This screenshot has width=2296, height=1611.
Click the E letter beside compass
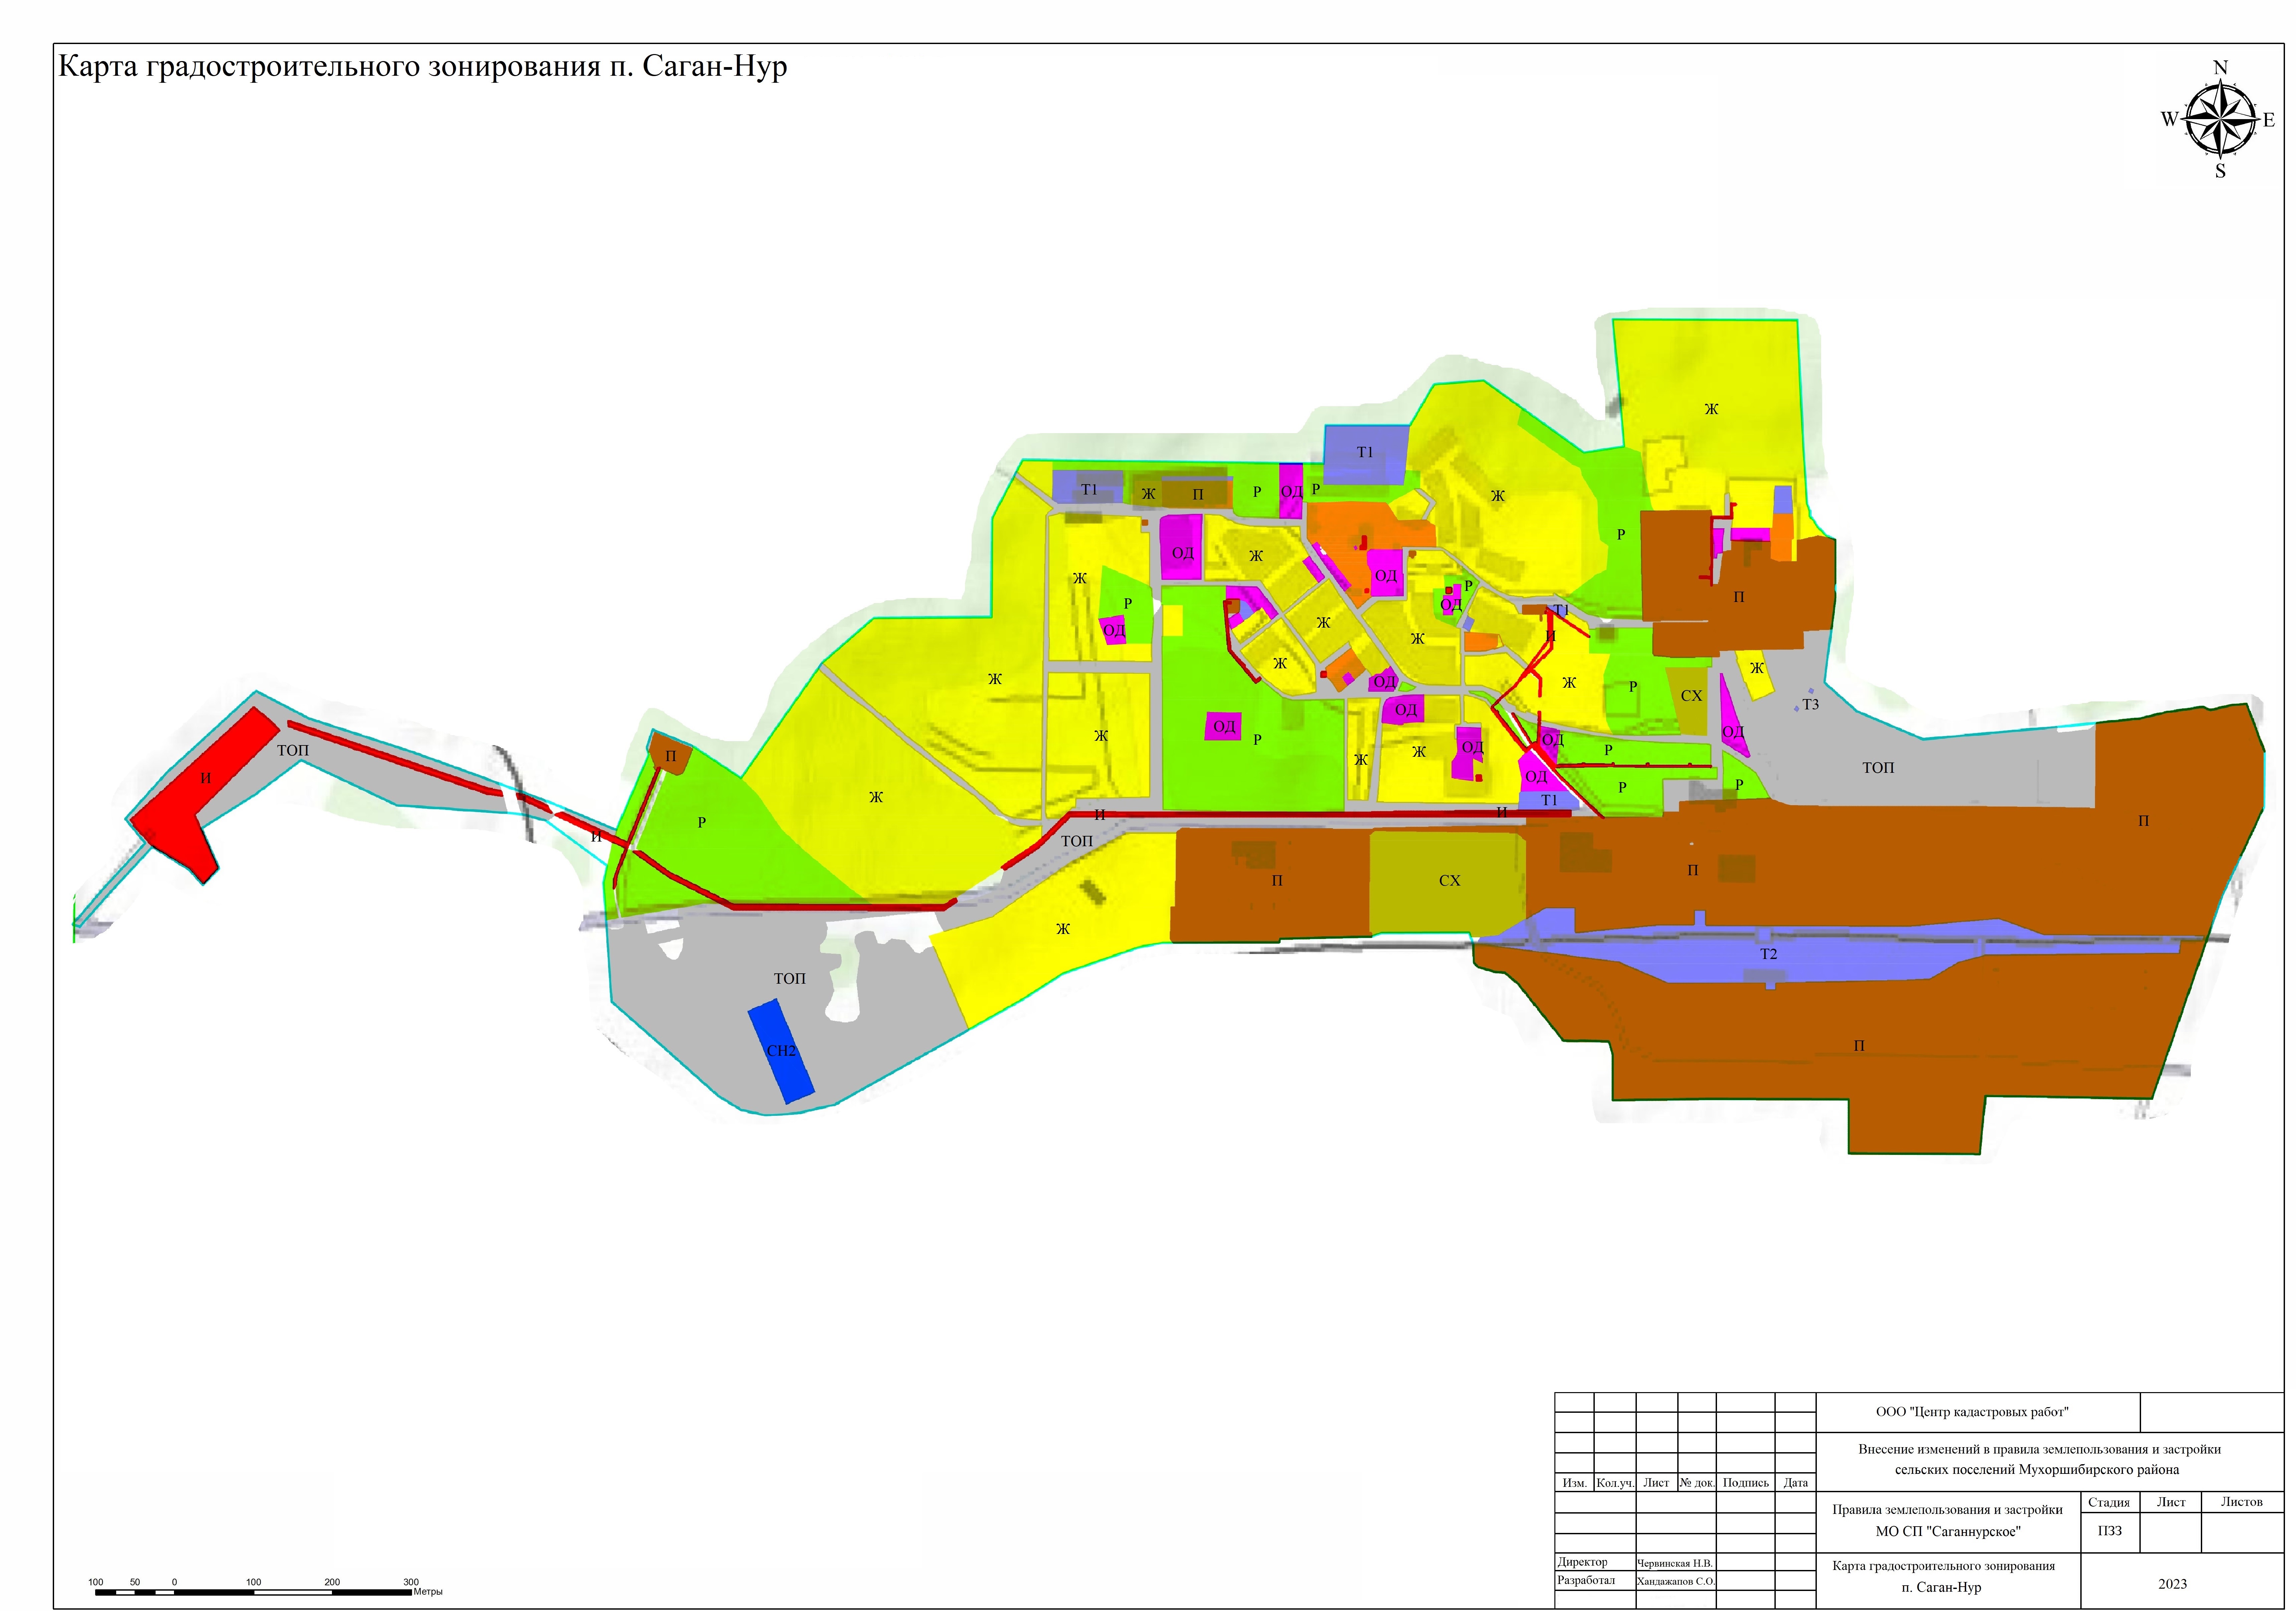coord(2269,120)
